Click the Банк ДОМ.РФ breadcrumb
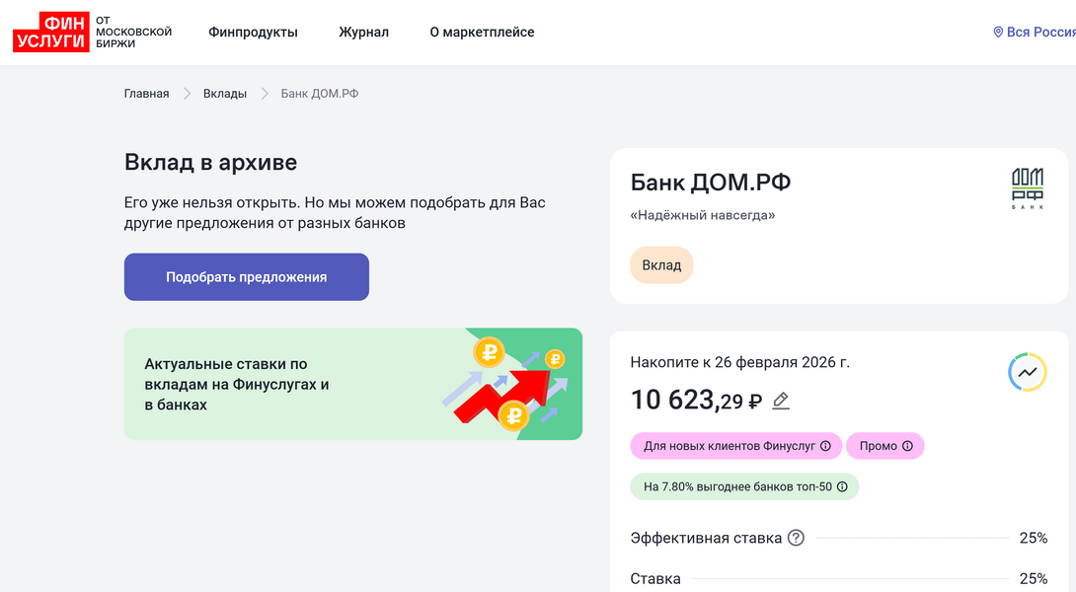 320,94
